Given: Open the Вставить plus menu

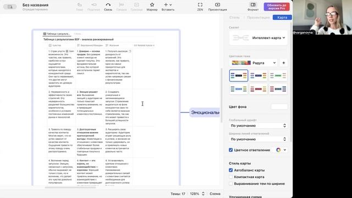Looking at the screenshot, I should 168,7.
